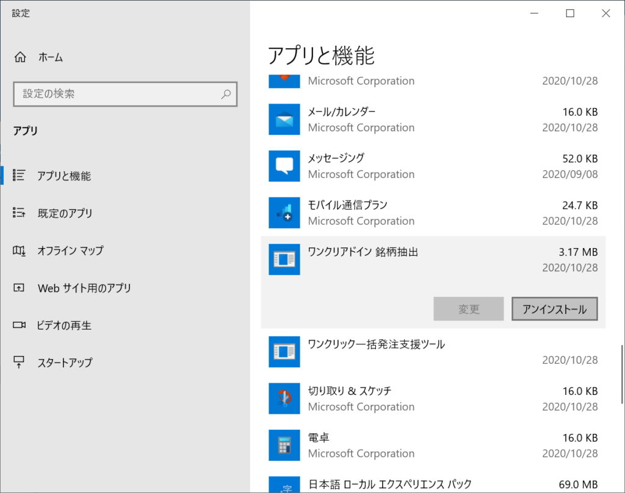Select the メール/カレンダー app entry
Screen dimensions: 625x493
coord(433,119)
